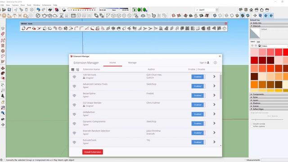
Task: Open the Help menu
Action: coord(55,5)
